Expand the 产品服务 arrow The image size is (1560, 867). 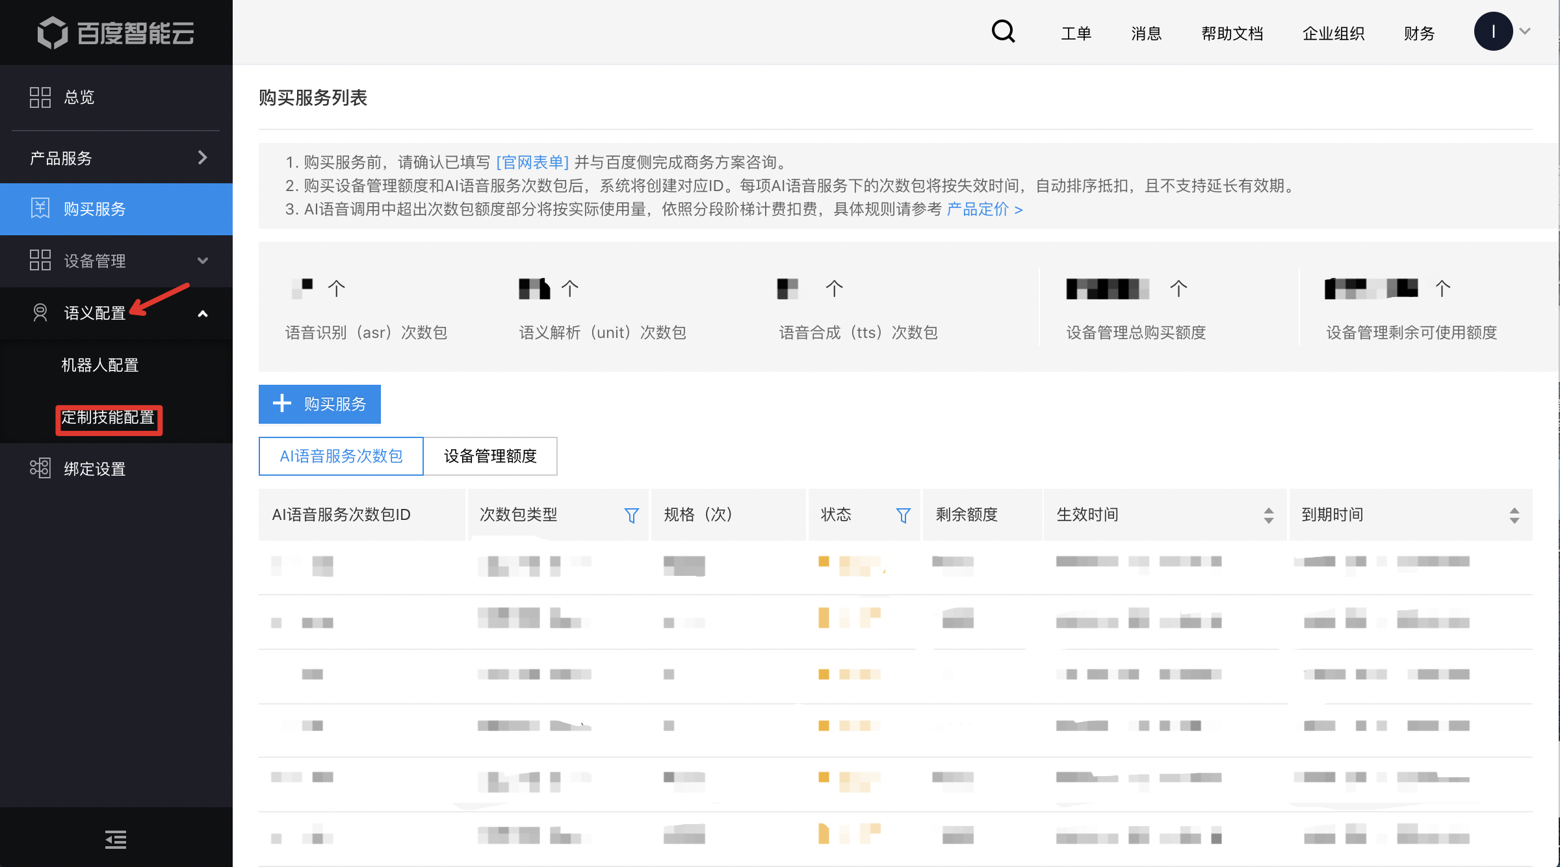coord(202,157)
